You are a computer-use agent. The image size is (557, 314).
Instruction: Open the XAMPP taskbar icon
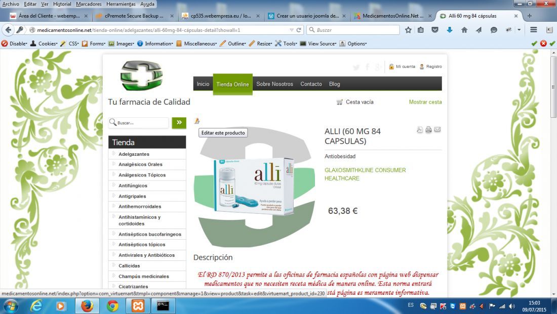point(138,306)
